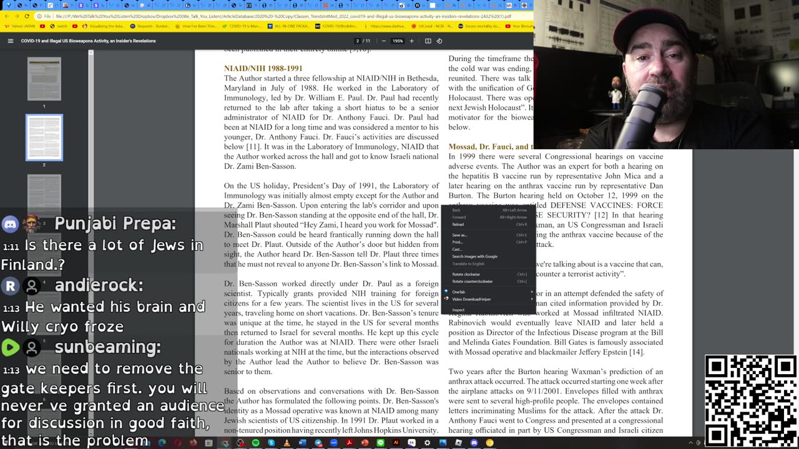The image size is (799, 449).
Task: Select page 2 thumbnail in sidebar
Action: (x=44, y=137)
